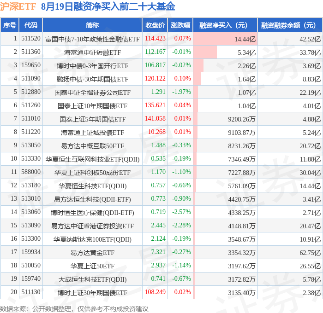This screenshot has width=323, height=313.
Task: Select 易方达中概互联50ETF name
Action: click(x=92, y=146)
